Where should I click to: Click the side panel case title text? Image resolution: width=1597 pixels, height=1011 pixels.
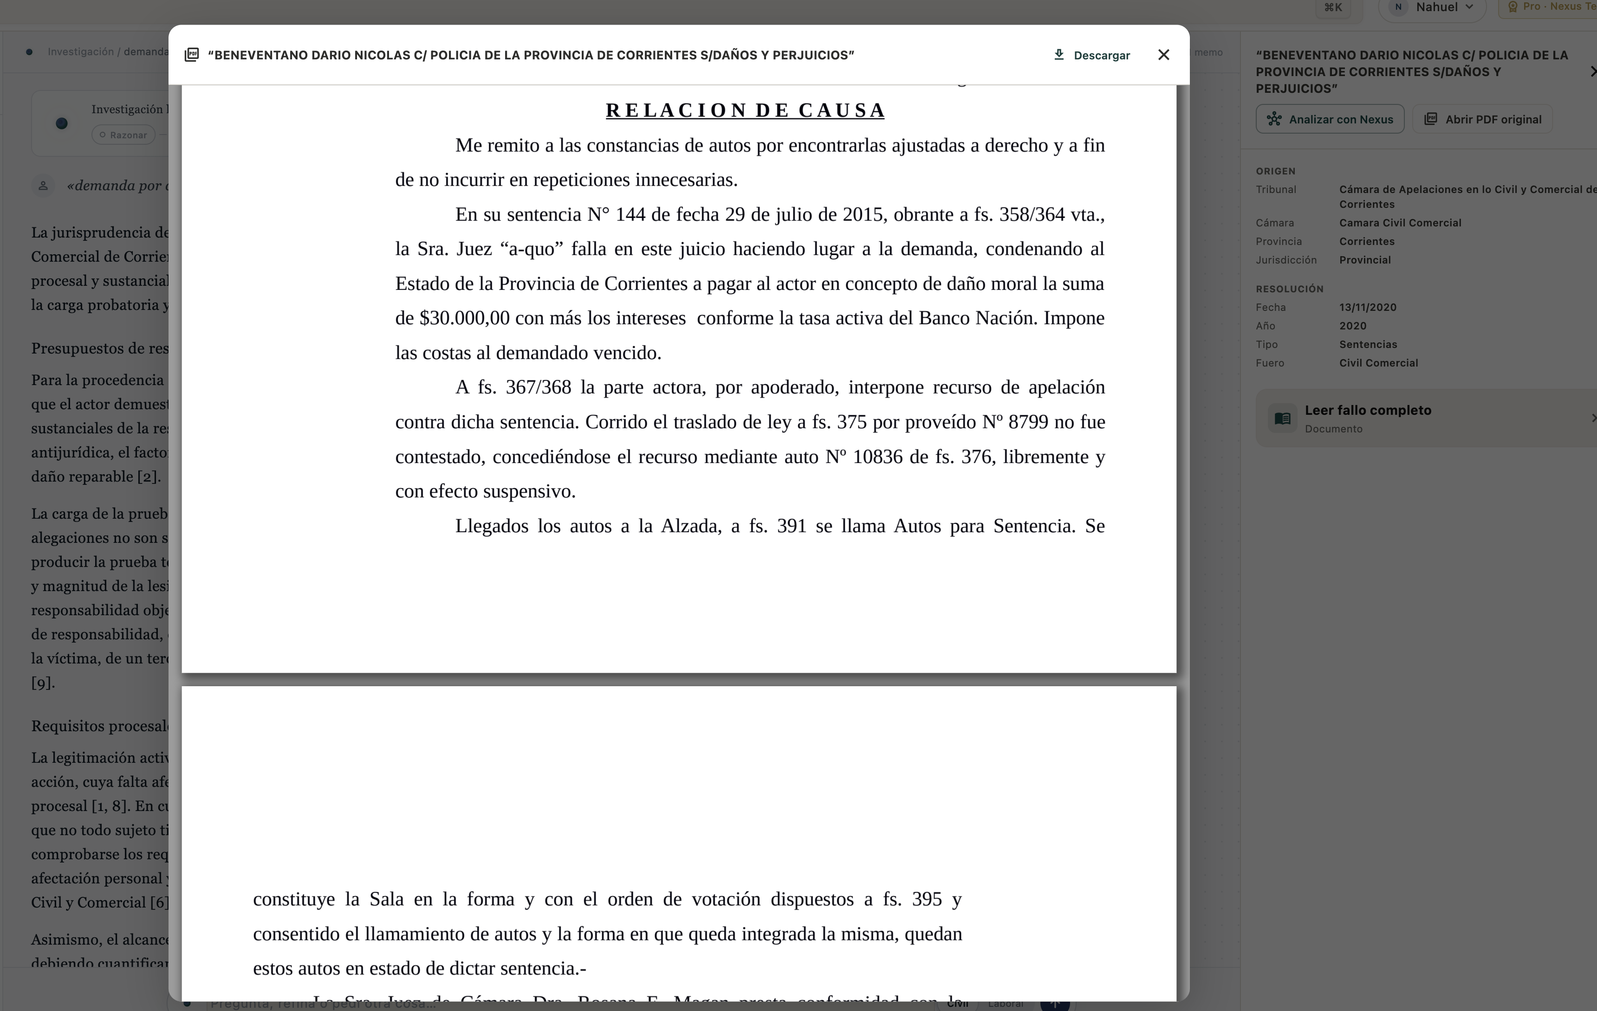(1412, 71)
